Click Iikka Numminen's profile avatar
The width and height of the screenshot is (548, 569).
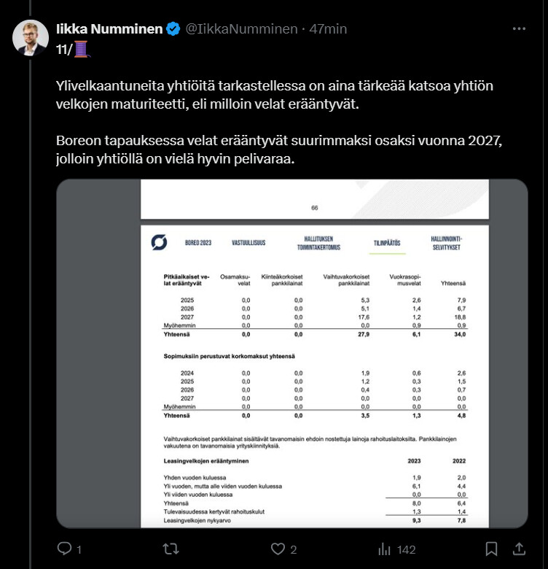(x=31, y=37)
